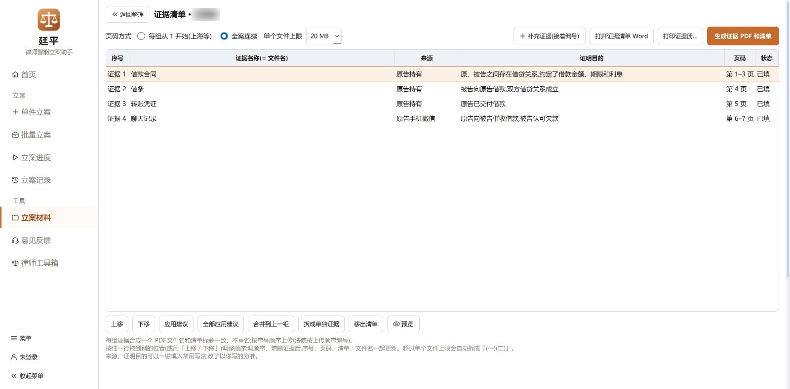Image resolution: width=790 pixels, height=389 pixels.
Task: Click 补充证据(接着编号) button
Action: (x=550, y=36)
